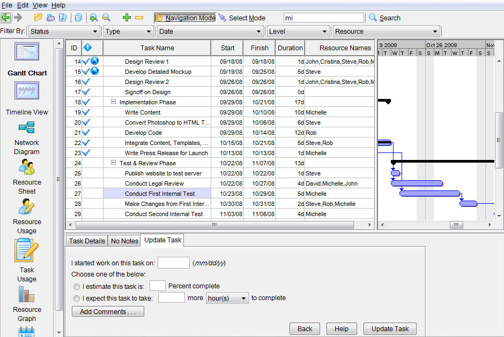Click the Add Comments button
Viewport: 504px width, 337px height.
[x=108, y=311]
